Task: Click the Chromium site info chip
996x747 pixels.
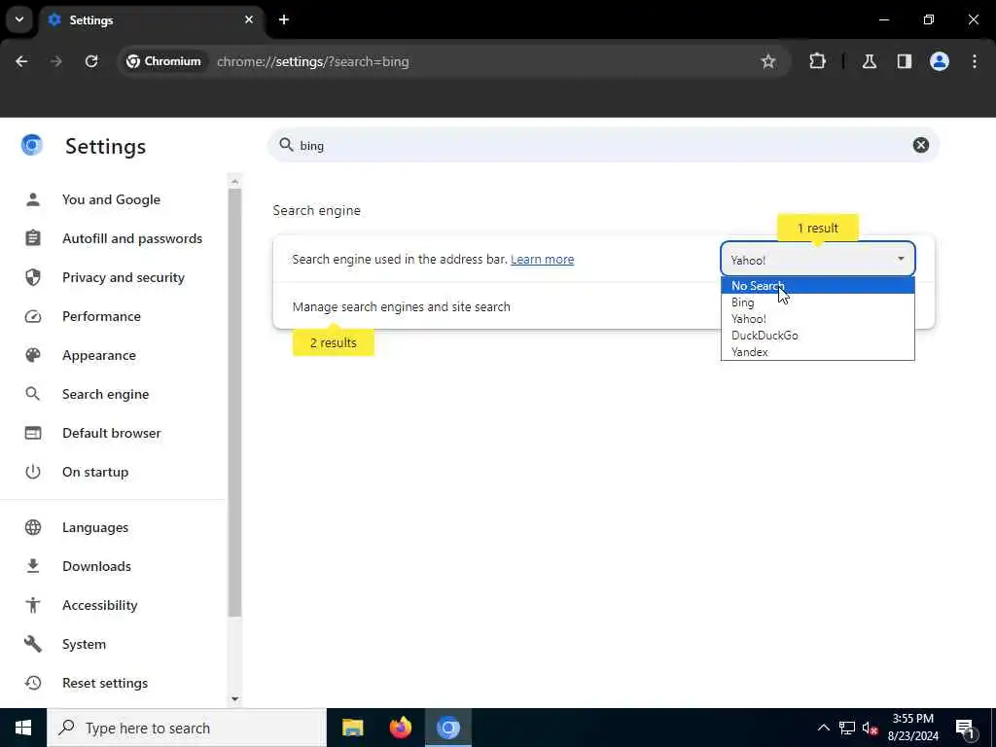Action: coord(163,61)
